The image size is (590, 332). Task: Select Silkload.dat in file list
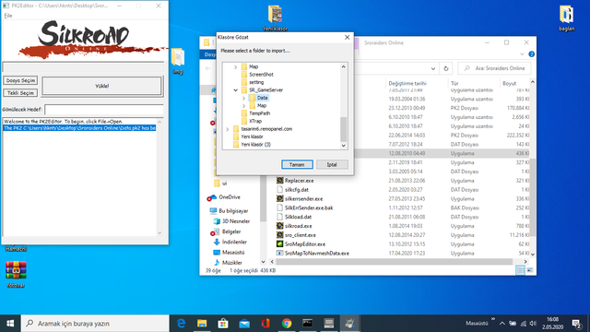tap(298, 217)
